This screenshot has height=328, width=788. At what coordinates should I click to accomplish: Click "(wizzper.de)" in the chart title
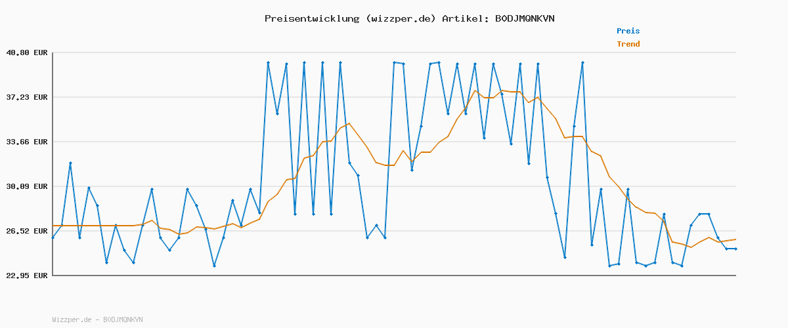400,18
